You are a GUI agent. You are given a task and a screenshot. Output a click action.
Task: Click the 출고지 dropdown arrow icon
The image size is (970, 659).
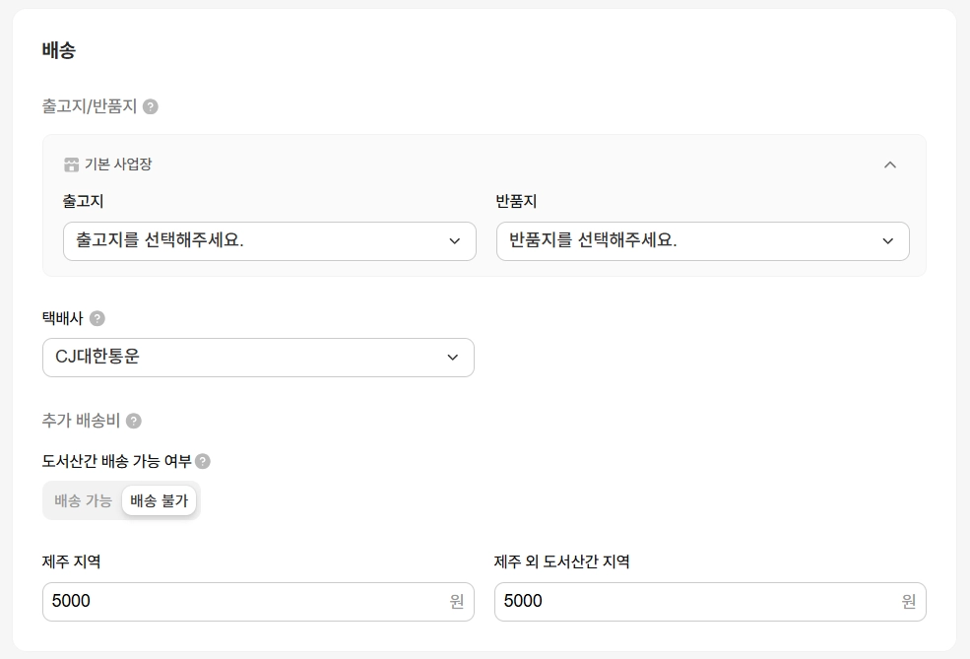[x=455, y=241]
